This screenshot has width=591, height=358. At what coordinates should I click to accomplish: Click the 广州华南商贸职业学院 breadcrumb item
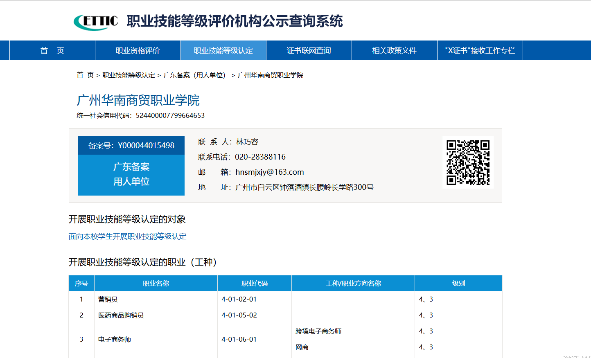[271, 75]
